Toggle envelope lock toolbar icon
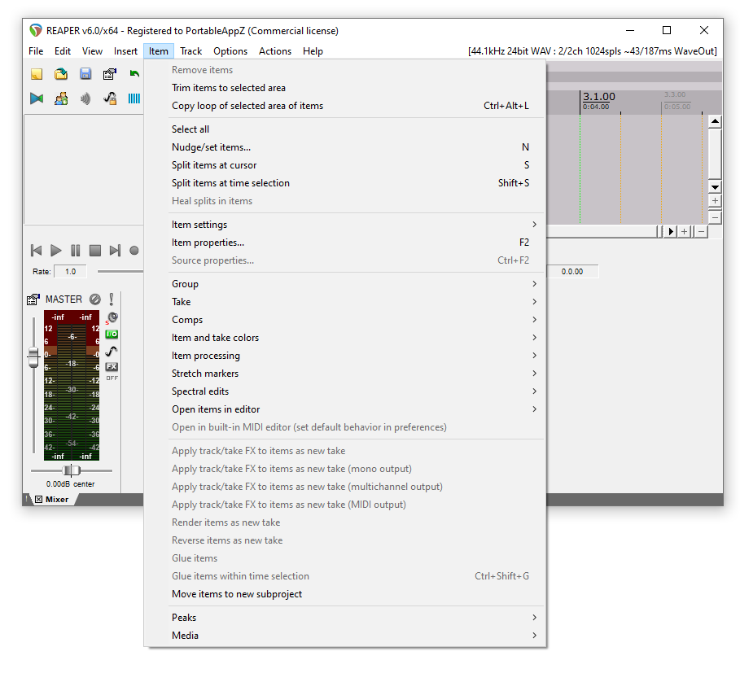Screen dimensions: 740x682 [x=109, y=98]
